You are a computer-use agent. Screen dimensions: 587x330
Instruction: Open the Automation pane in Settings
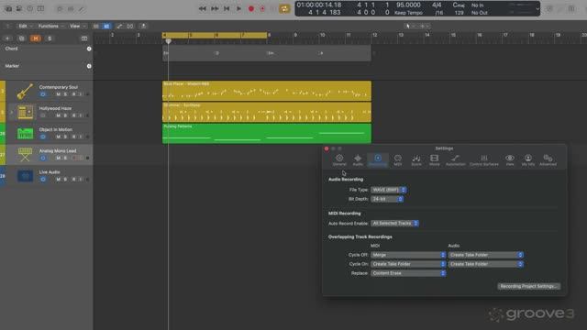(455, 160)
